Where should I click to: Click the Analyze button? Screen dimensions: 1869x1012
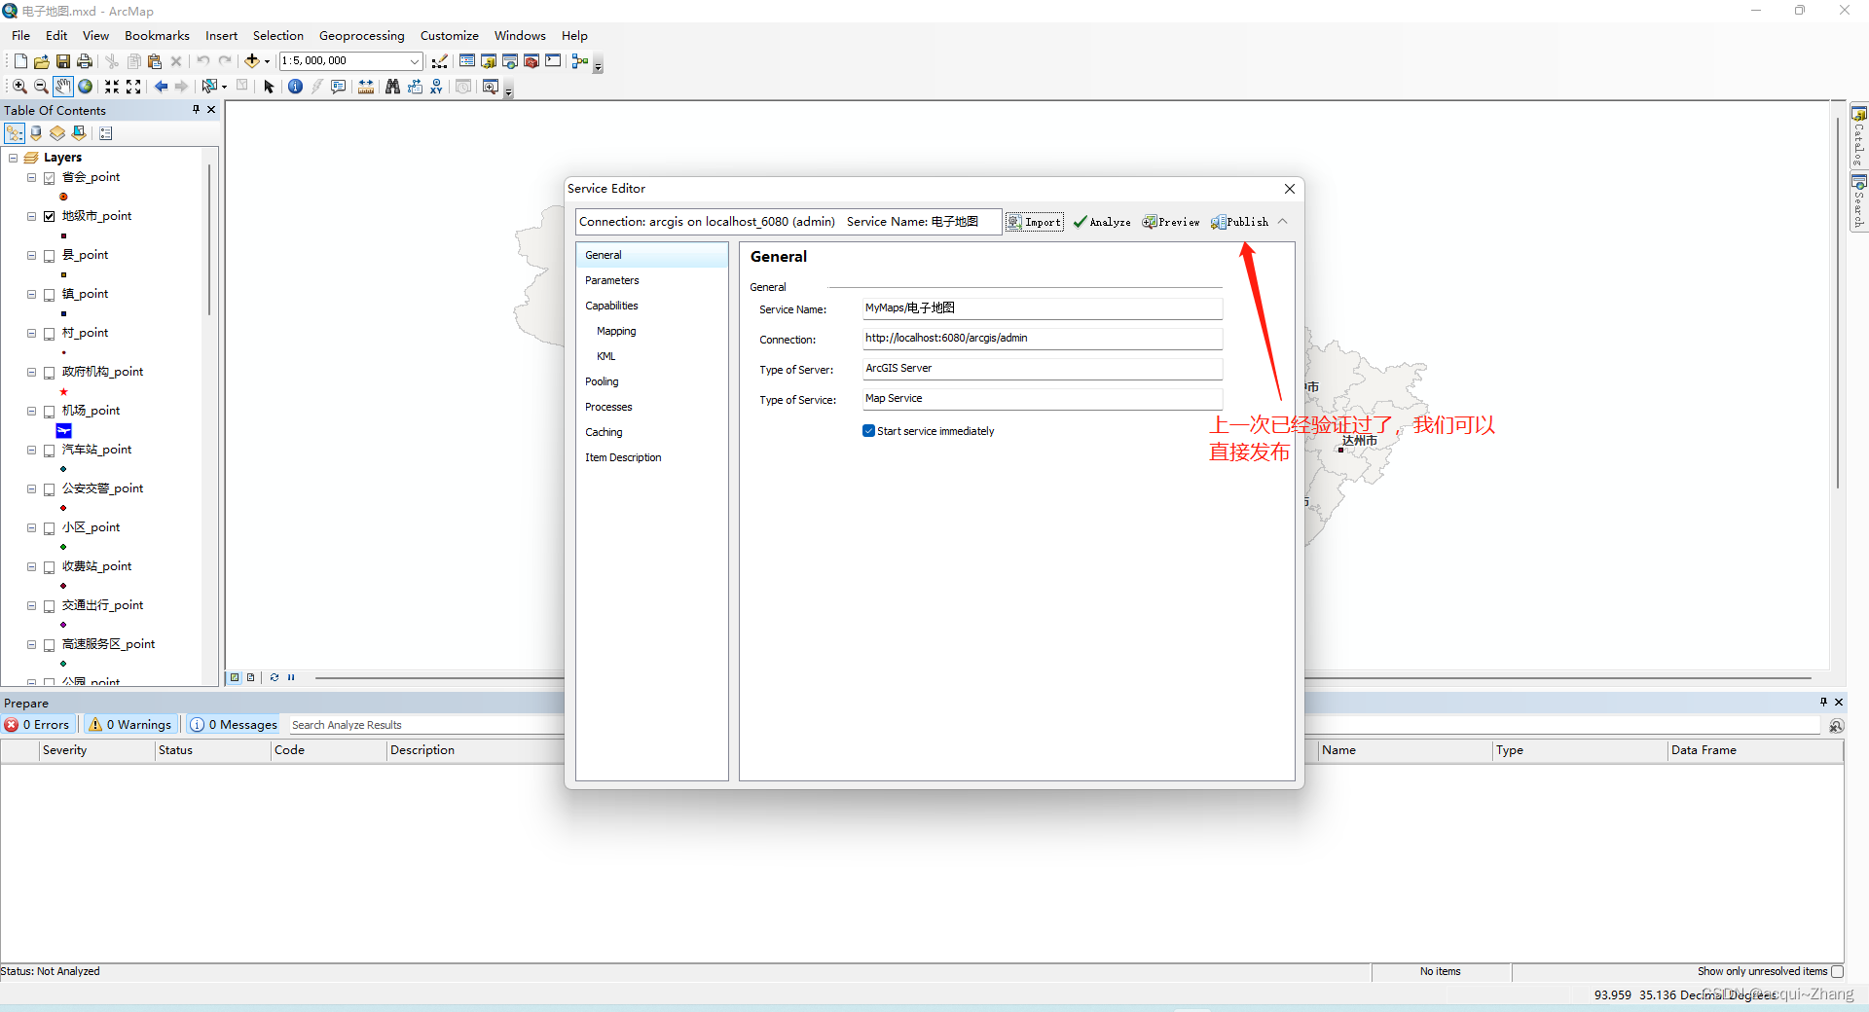[x=1102, y=222]
